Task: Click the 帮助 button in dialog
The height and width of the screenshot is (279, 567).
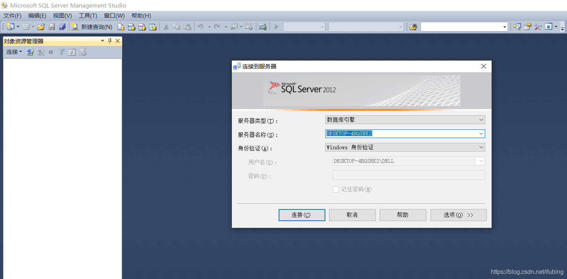Action: click(403, 215)
